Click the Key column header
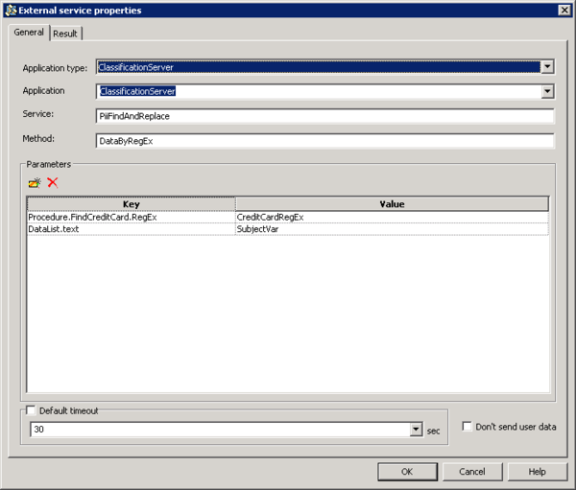The width and height of the screenshot is (576, 490). point(132,204)
